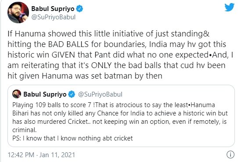Open the large Babul Supriyo profile picture

pos(18,12)
